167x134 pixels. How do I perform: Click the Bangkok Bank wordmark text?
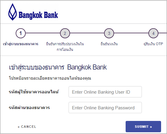38,15
